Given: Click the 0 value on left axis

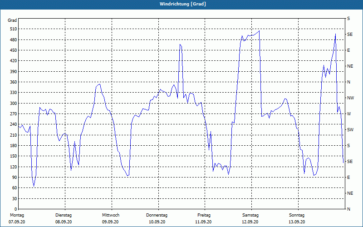Looking at the screenshot, I should coord(15,209).
